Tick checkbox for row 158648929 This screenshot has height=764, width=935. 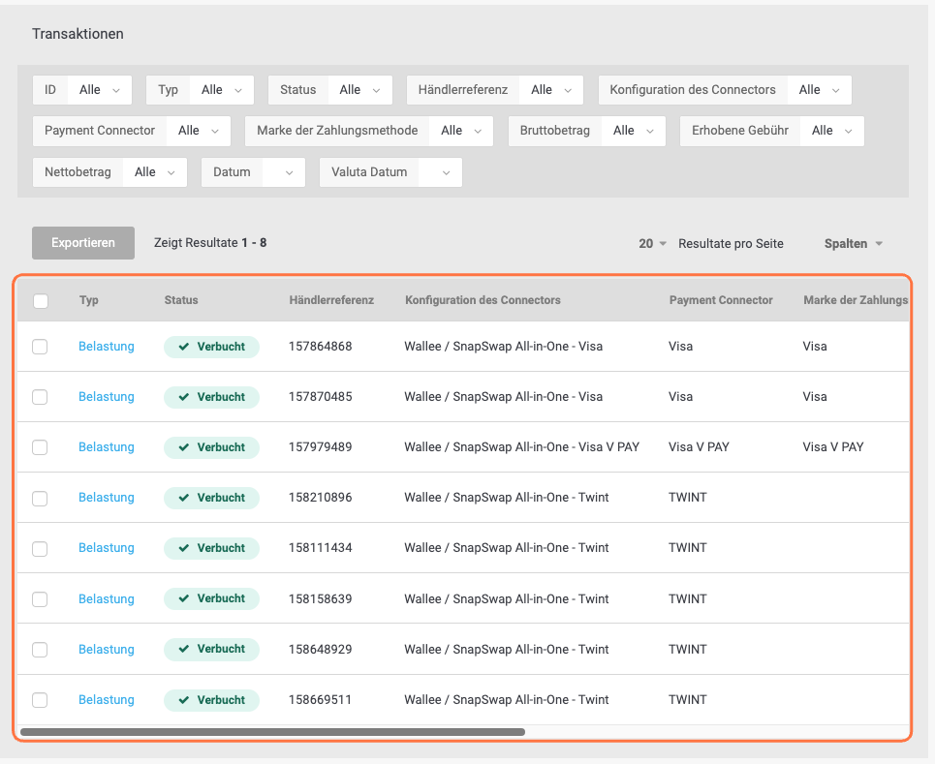coord(40,650)
